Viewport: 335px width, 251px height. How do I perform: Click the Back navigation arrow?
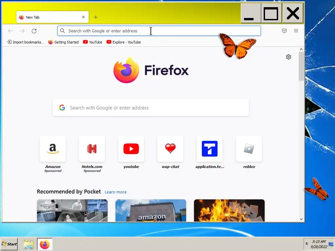(x=10, y=31)
